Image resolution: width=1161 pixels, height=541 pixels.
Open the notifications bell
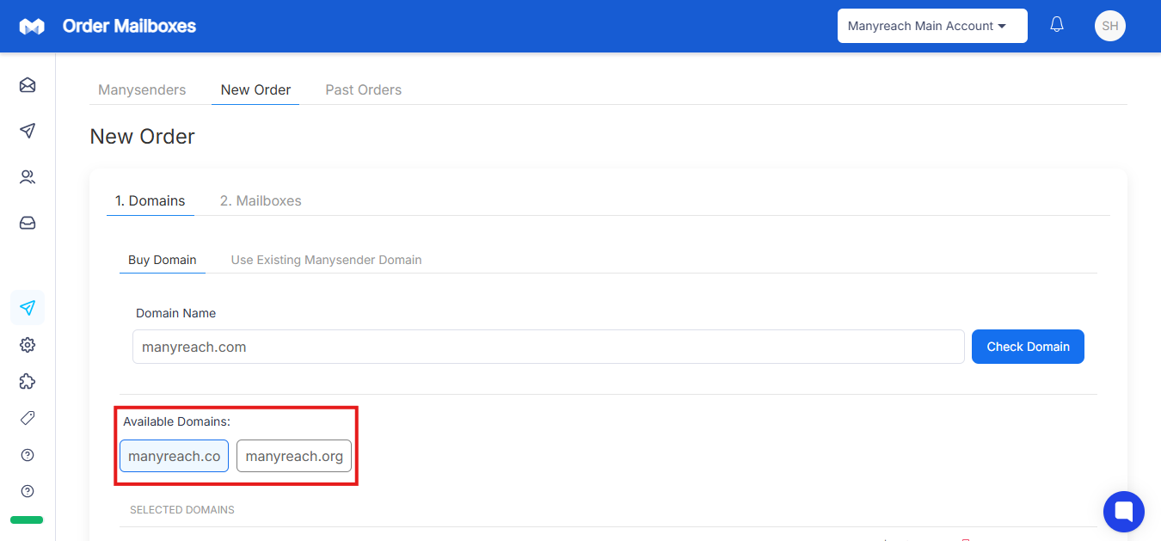(x=1057, y=25)
